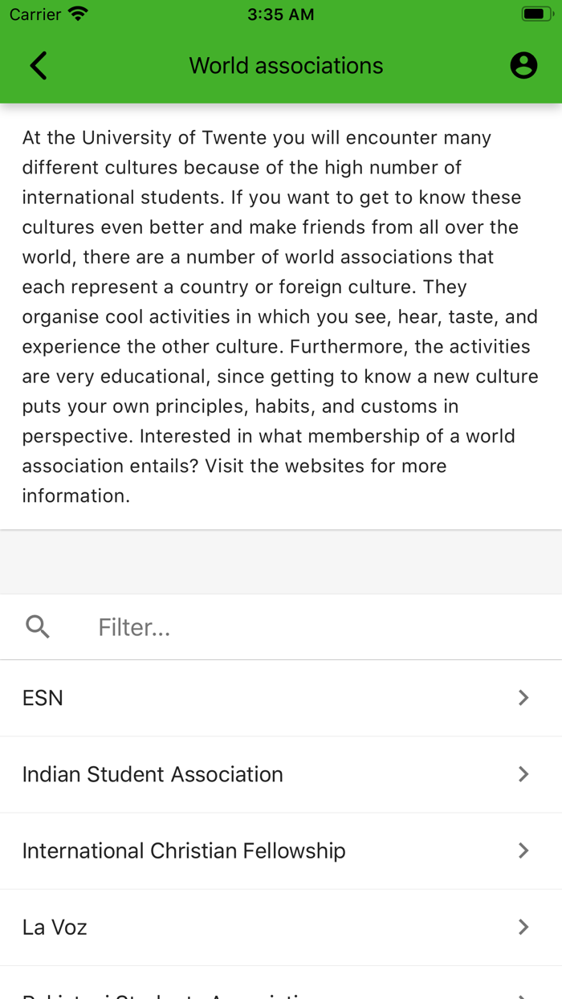562x999 pixels.
Task: Click the Carrier label in status bar
Action: coord(35,14)
